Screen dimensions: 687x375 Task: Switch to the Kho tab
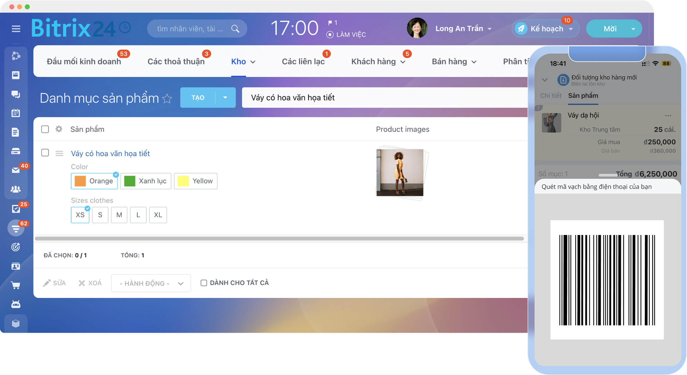pyautogui.click(x=238, y=62)
